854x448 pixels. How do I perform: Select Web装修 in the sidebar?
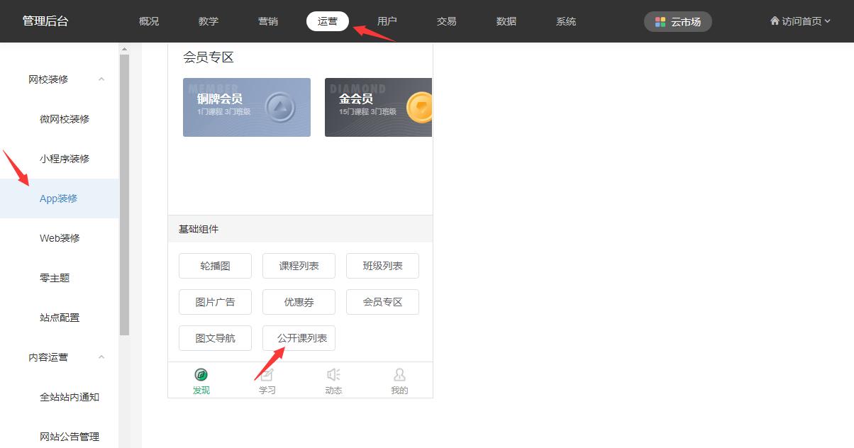[x=60, y=238]
